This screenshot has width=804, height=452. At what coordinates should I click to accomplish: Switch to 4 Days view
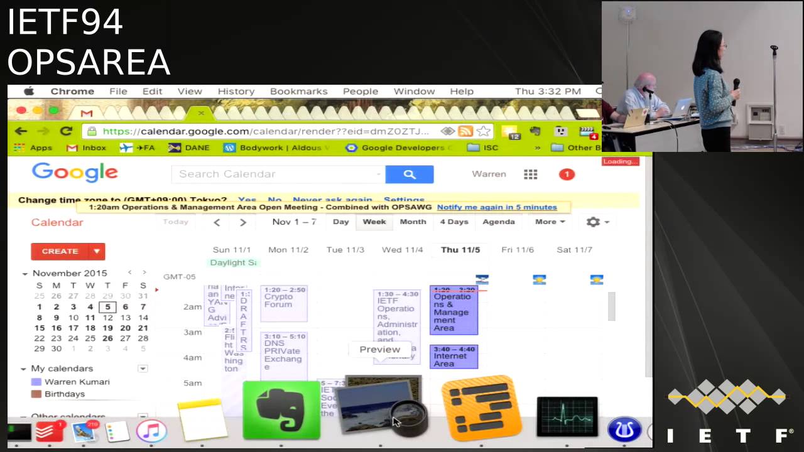(454, 222)
